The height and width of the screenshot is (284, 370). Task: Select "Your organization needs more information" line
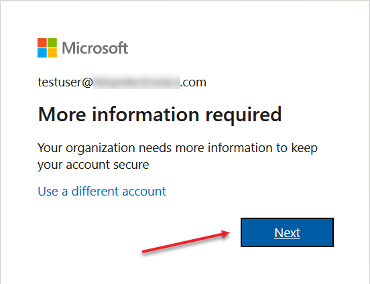point(156,148)
